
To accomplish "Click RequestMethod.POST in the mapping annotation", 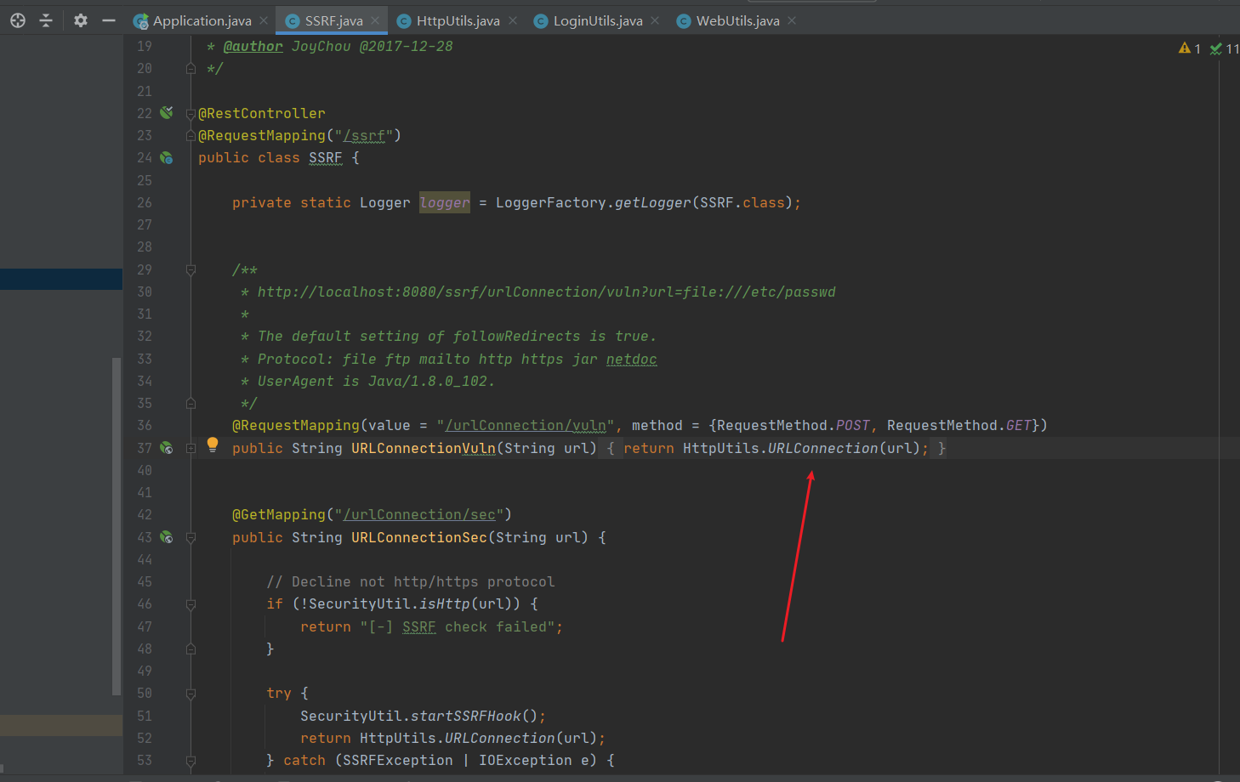I will click(793, 426).
